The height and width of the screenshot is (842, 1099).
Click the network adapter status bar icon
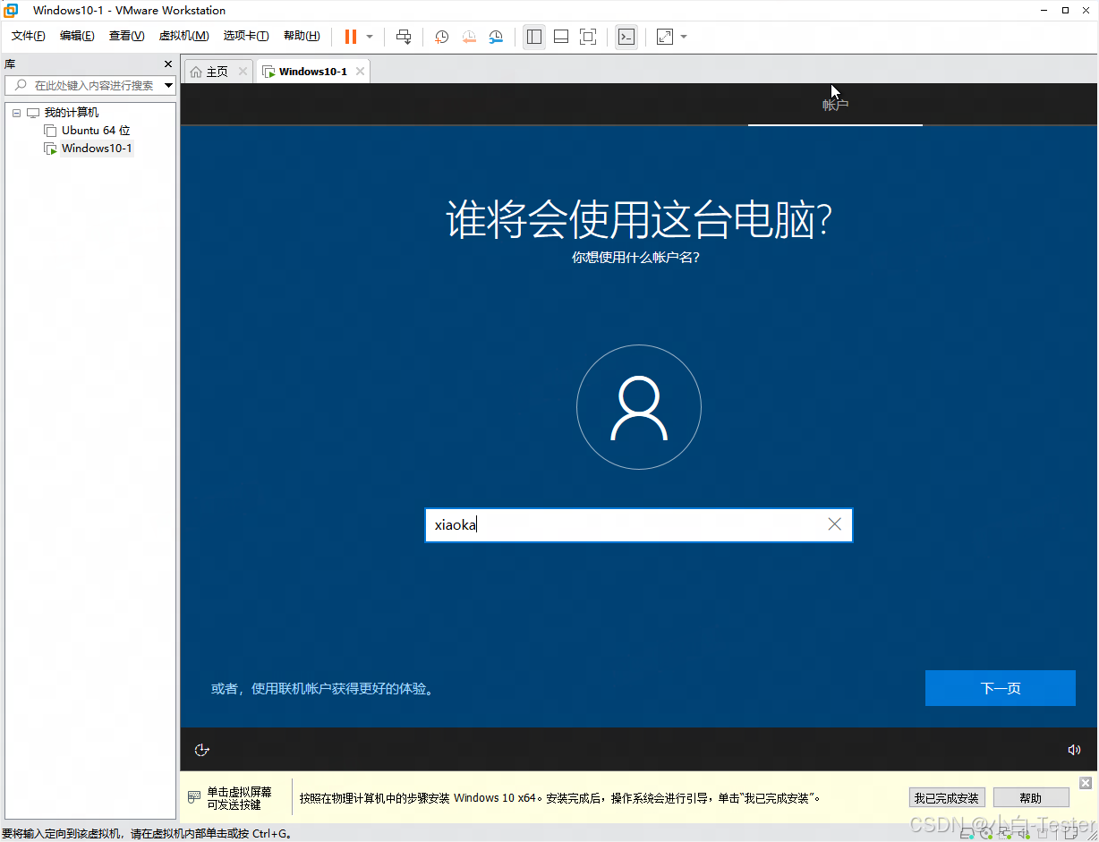[x=1005, y=833]
